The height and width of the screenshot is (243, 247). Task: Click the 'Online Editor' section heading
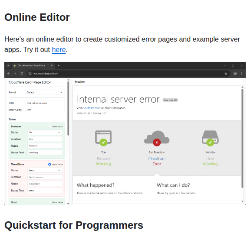click(x=37, y=17)
